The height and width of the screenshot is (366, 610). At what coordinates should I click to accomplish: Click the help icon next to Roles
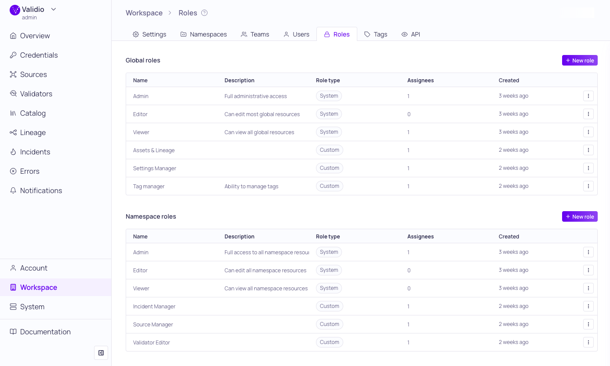(204, 13)
